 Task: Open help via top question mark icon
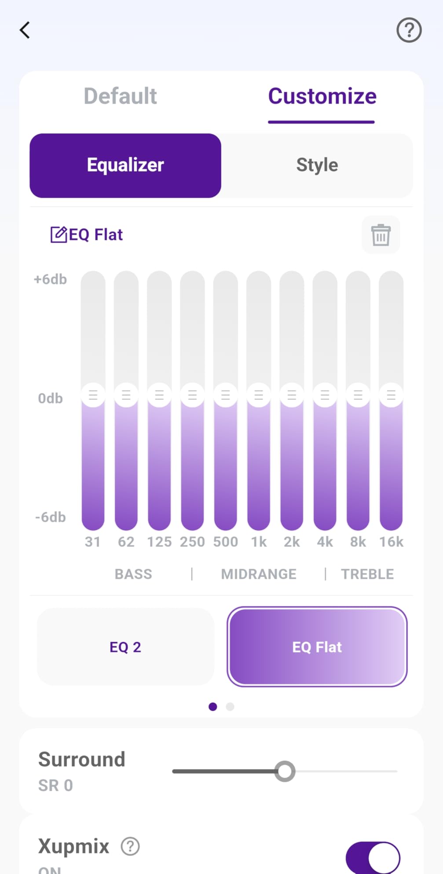[x=409, y=30]
